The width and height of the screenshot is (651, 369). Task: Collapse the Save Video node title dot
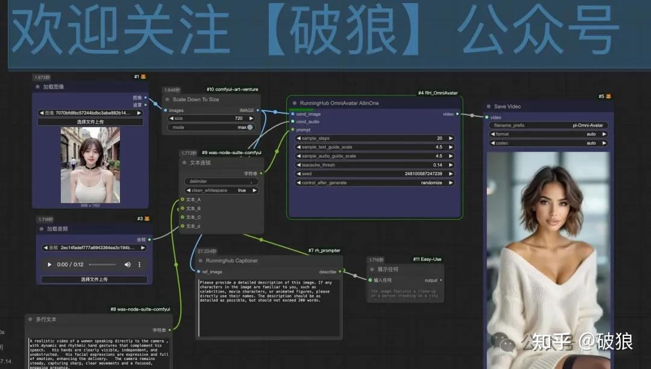pyautogui.click(x=488, y=106)
